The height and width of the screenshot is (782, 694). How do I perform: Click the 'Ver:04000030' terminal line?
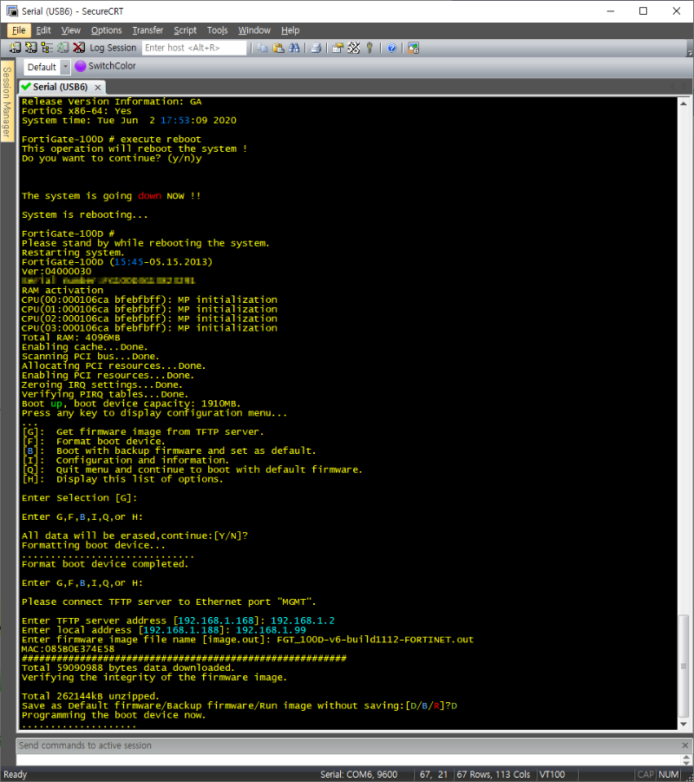(56, 272)
